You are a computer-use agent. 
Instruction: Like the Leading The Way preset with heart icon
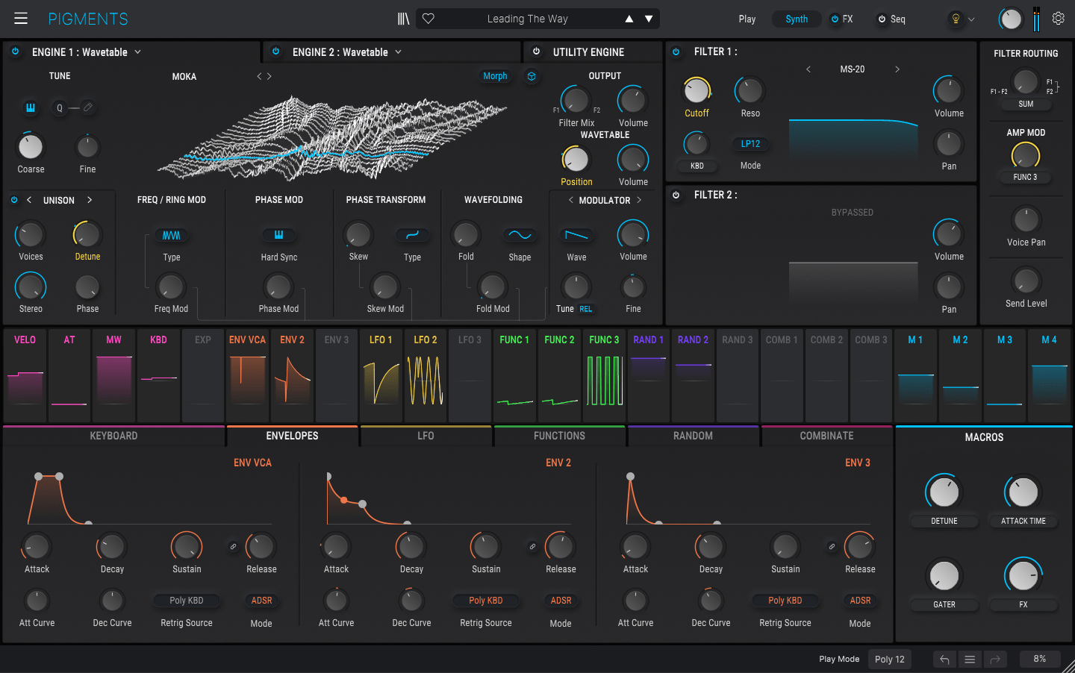coord(428,18)
